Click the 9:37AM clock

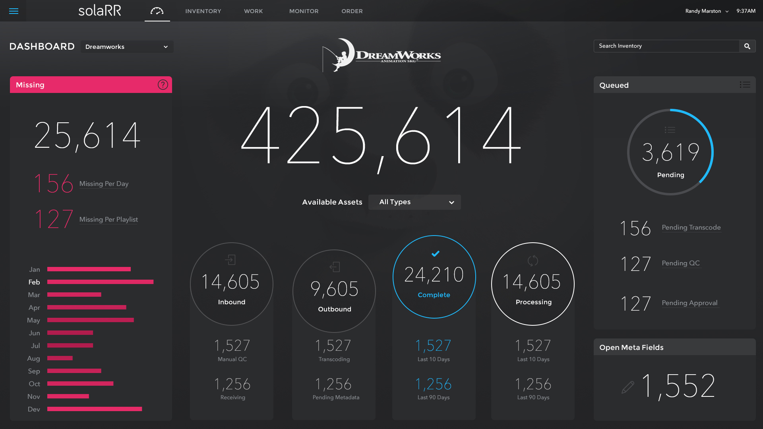[746, 11]
